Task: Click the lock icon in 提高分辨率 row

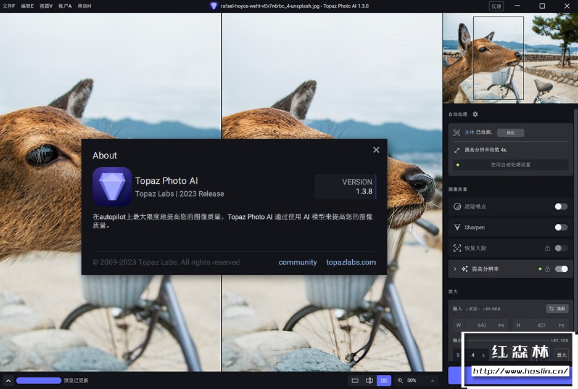Action: (x=547, y=269)
